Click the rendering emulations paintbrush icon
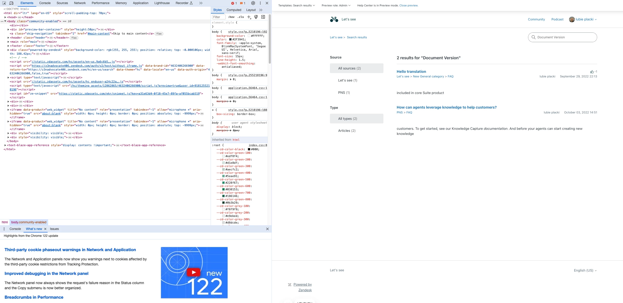 tap(256, 17)
